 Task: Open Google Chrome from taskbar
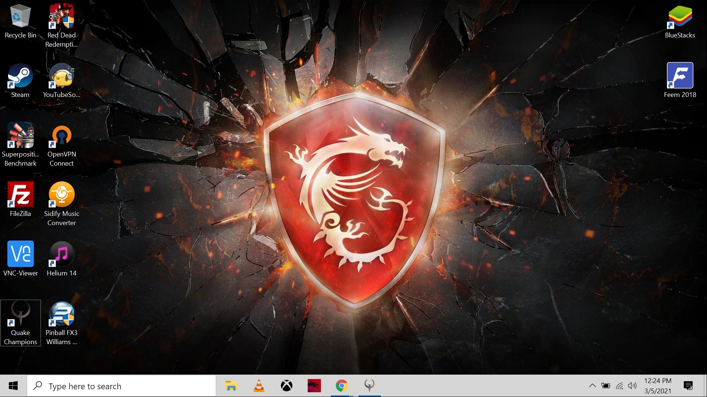342,386
